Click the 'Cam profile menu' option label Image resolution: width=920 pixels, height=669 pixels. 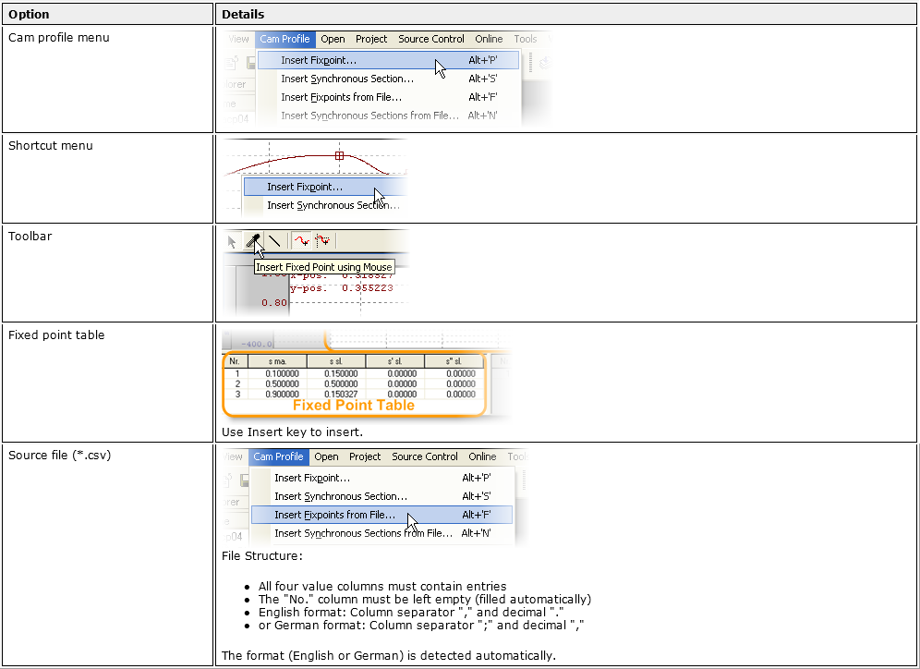[x=59, y=38]
